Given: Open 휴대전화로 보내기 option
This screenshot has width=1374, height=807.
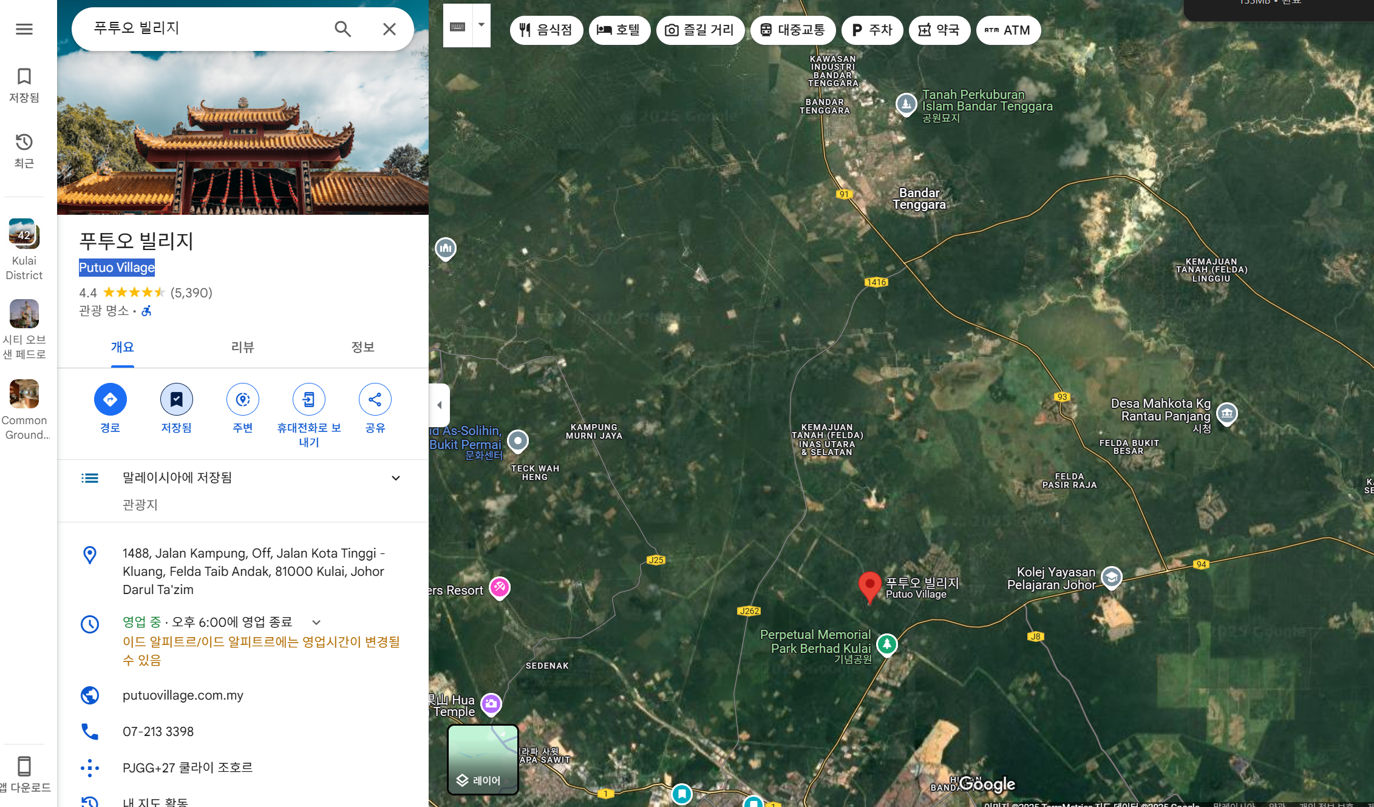Looking at the screenshot, I should coord(308,399).
